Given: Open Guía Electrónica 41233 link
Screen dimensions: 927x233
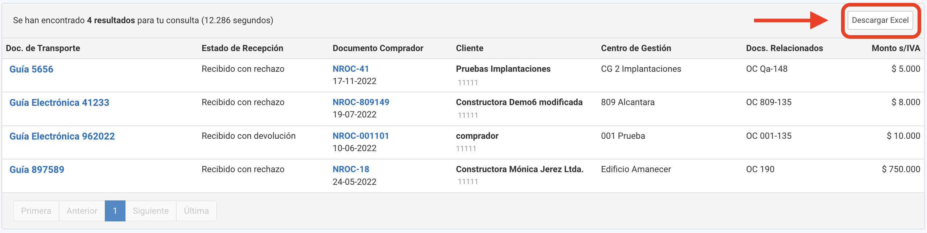Looking at the screenshot, I should [59, 103].
